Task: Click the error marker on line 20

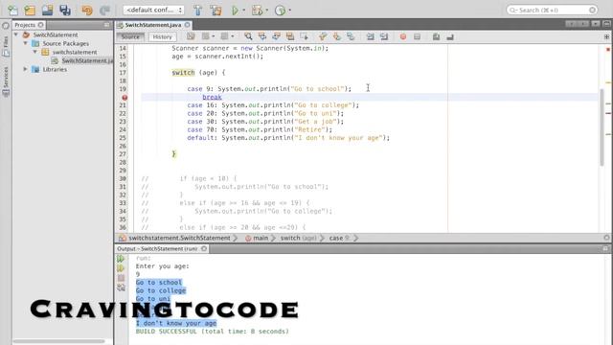Action: click(x=125, y=97)
